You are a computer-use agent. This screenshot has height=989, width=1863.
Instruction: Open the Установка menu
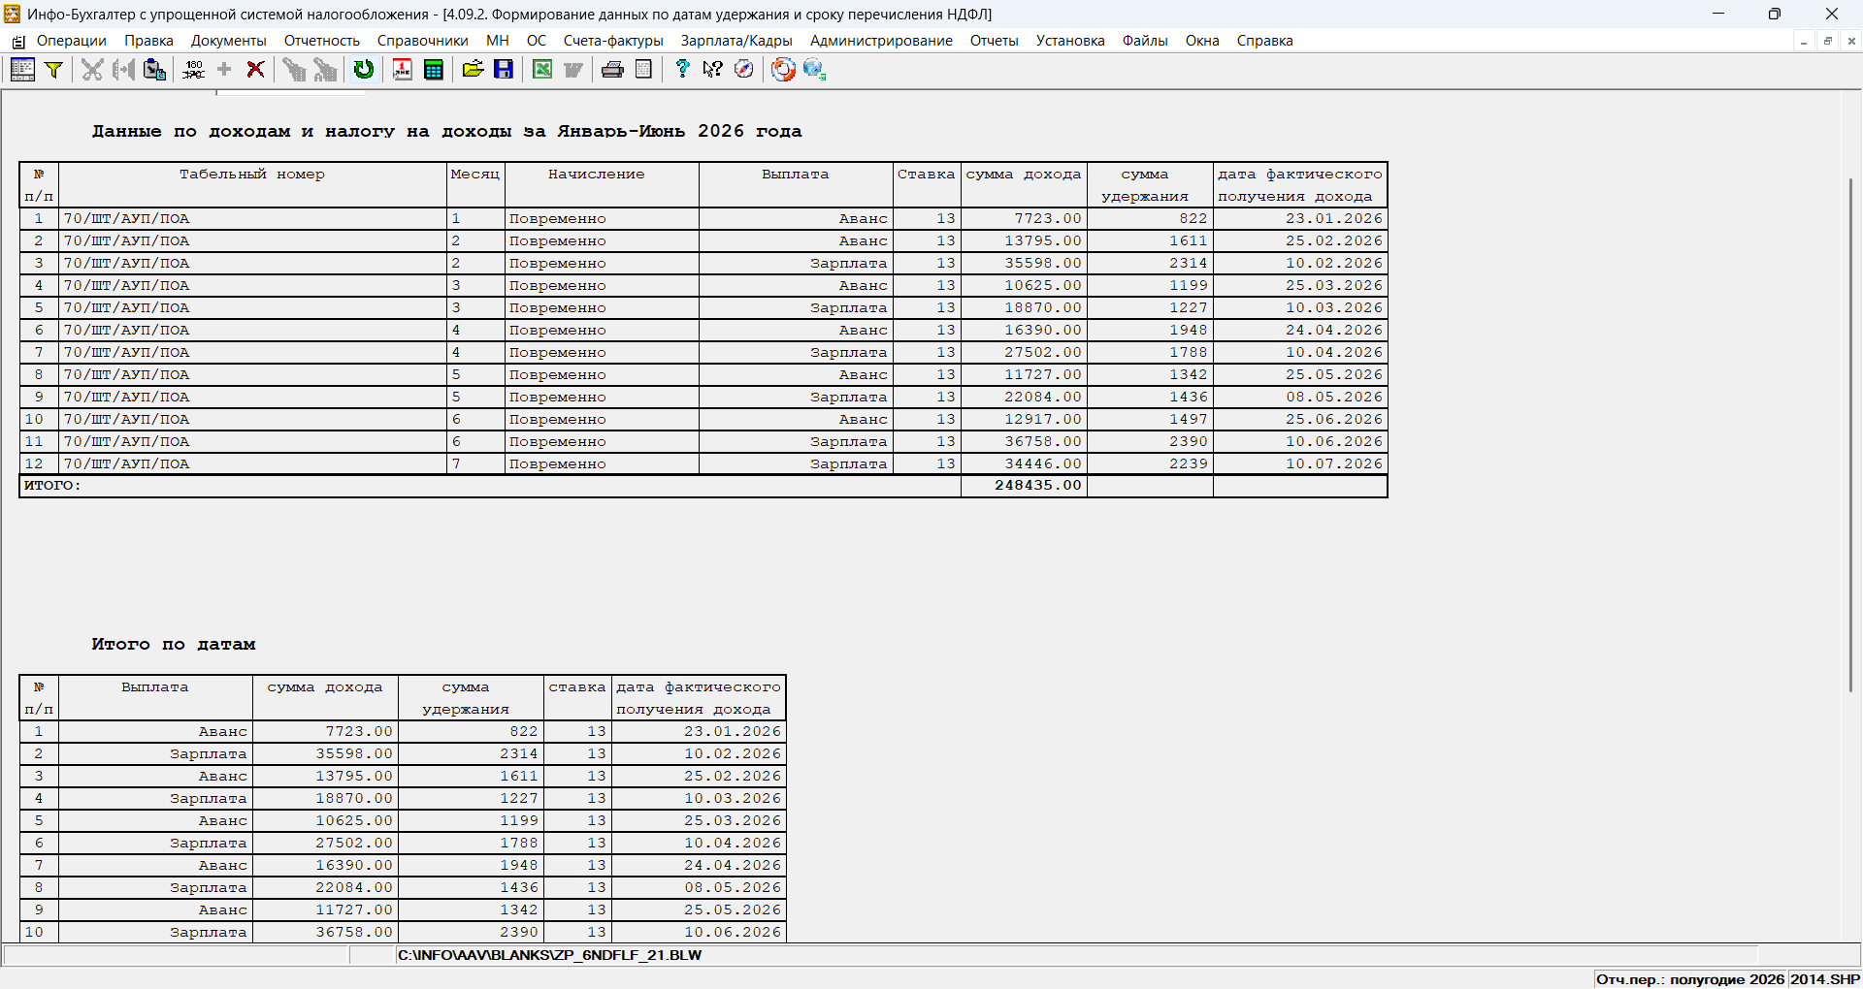click(x=1070, y=41)
